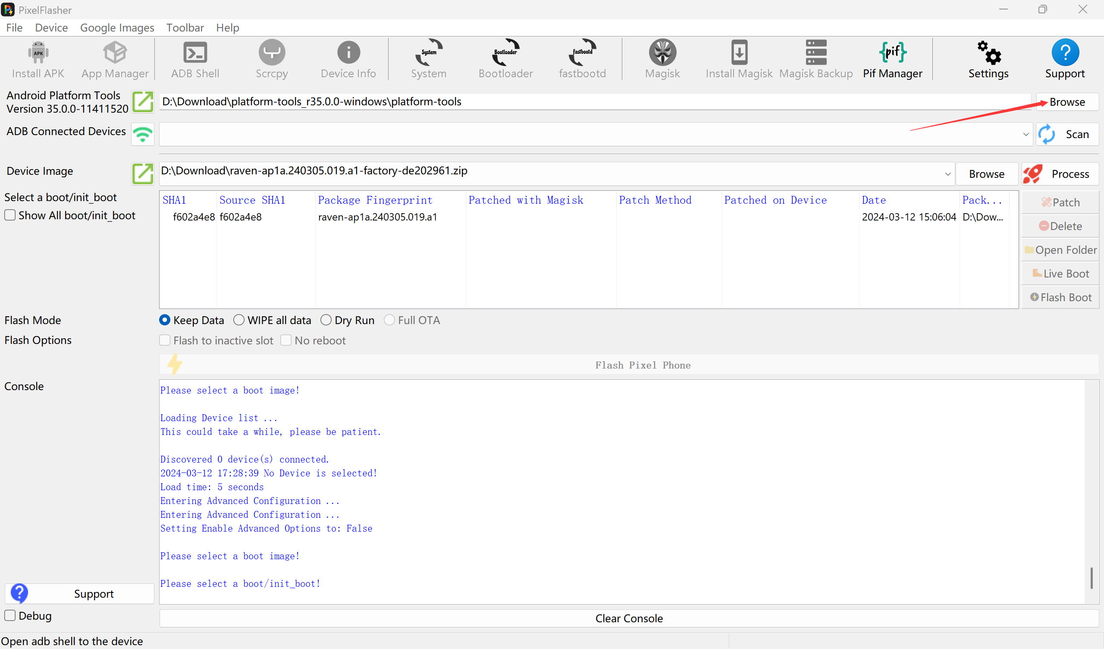Click the toolbar Support icon
The width and height of the screenshot is (1104, 649).
point(1065,59)
